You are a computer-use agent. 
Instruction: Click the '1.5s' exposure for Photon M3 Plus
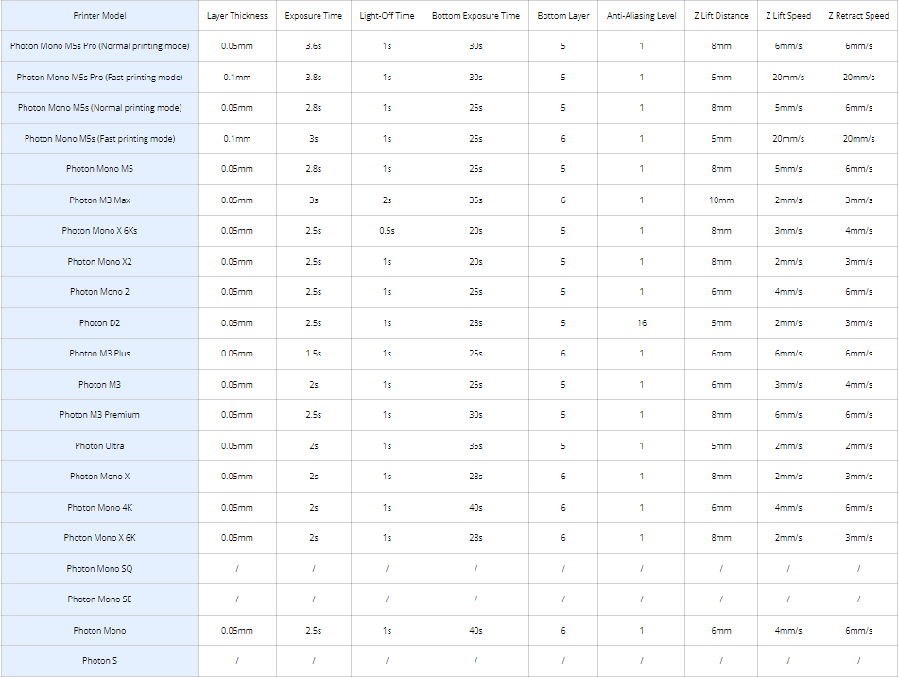pos(313,354)
